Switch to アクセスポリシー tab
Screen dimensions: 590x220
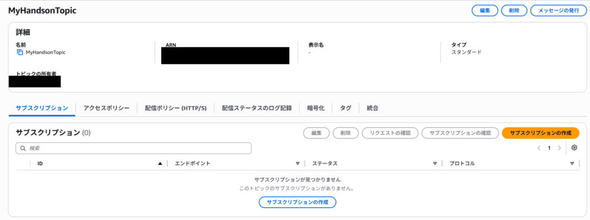click(x=107, y=108)
